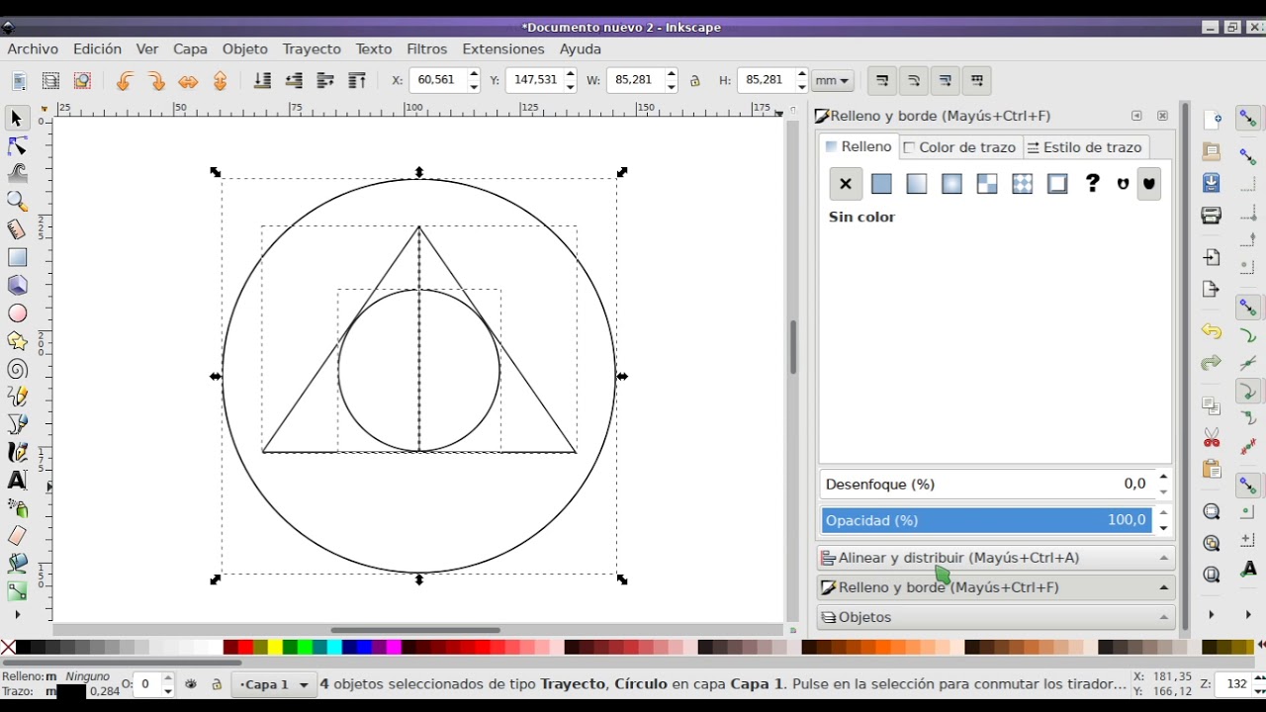The width and height of the screenshot is (1266, 712).
Task: Open the Filtros menu
Action: click(x=427, y=48)
